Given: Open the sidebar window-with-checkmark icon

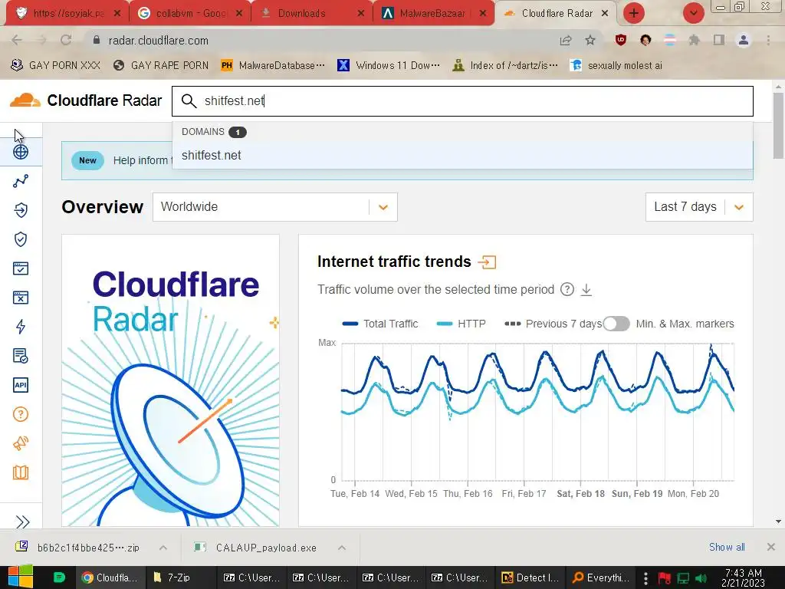Looking at the screenshot, I should coord(21,268).
